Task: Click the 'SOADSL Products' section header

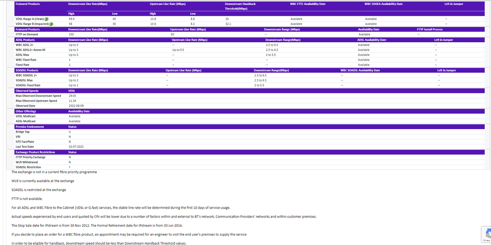Action: [27, 70]
